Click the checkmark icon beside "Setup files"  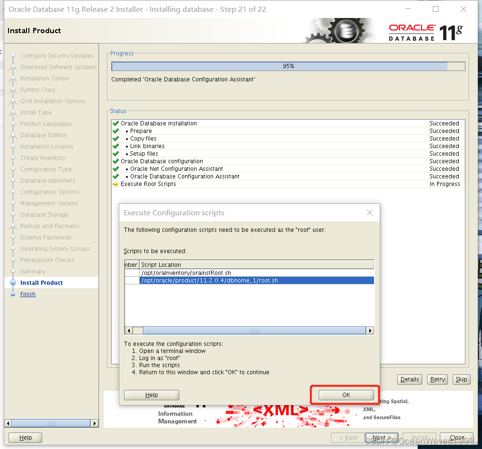coord(115,153)
